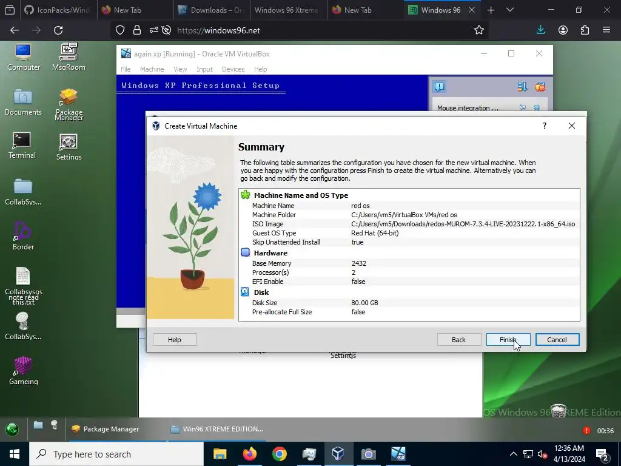Open the Gameing desktop shortcut
The width and height of the screenshot is (621, 466).
click(x=24, y=371)
